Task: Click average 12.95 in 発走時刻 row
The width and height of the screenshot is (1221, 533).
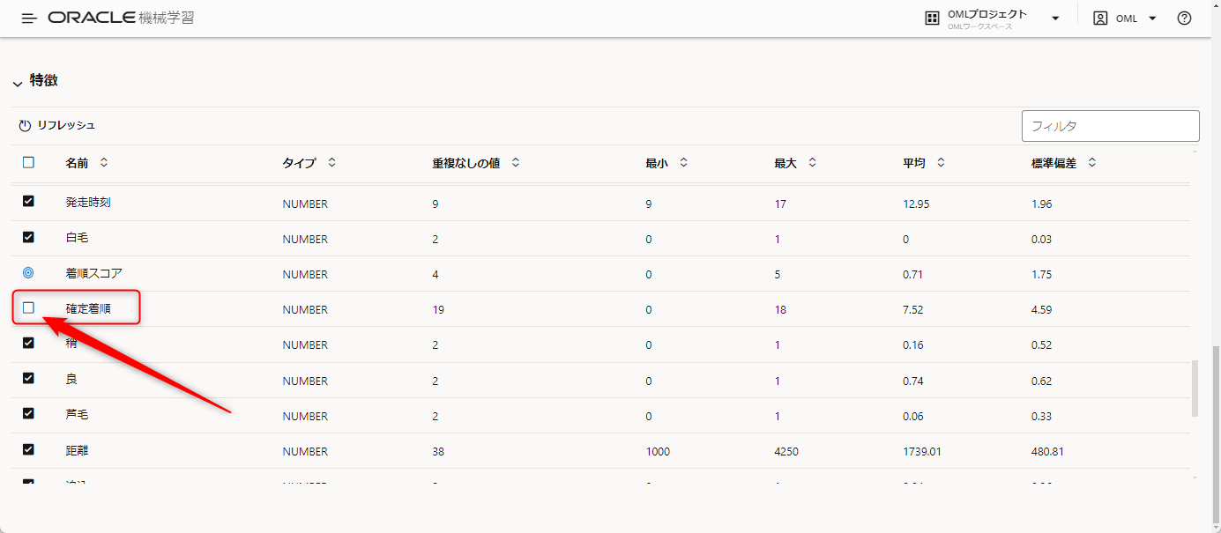Action: coord(916,204)
